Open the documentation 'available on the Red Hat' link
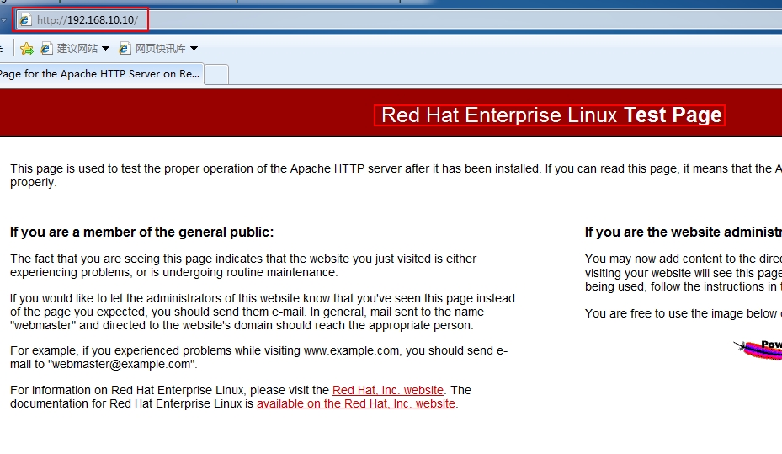This screenshot has height=454, width=782. 355,403
